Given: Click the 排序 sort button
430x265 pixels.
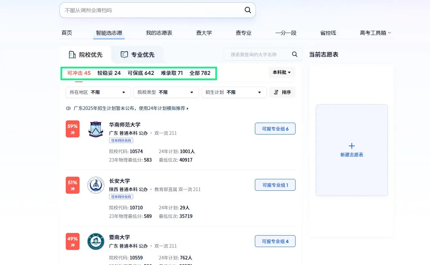Looking at the screenshot, I should point(282,92).
